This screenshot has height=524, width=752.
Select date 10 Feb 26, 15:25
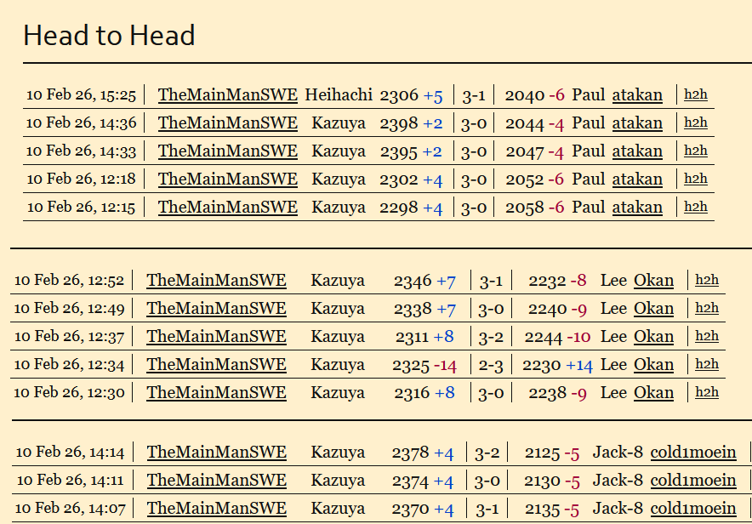(x=81, y=95)
